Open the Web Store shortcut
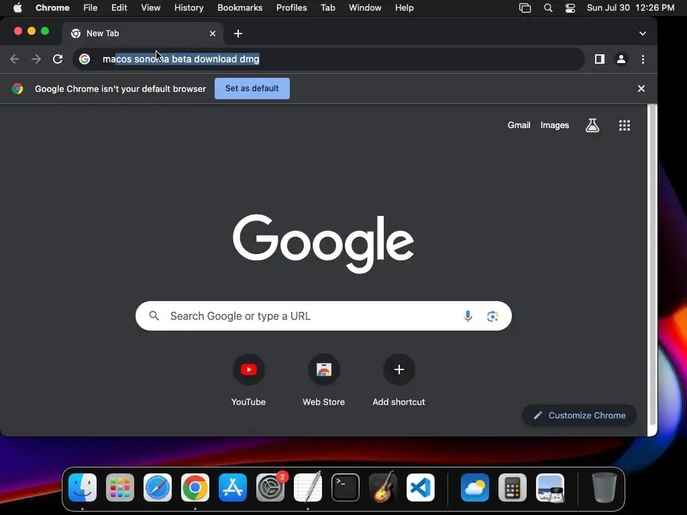 tap(324, 380)
